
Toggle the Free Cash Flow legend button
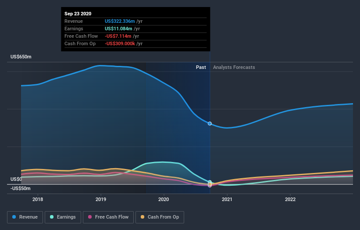pos(108,217)
